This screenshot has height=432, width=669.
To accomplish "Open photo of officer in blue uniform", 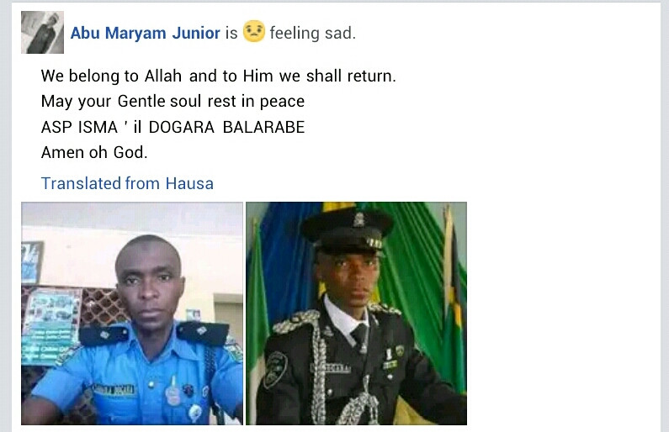I will (132, 313).
